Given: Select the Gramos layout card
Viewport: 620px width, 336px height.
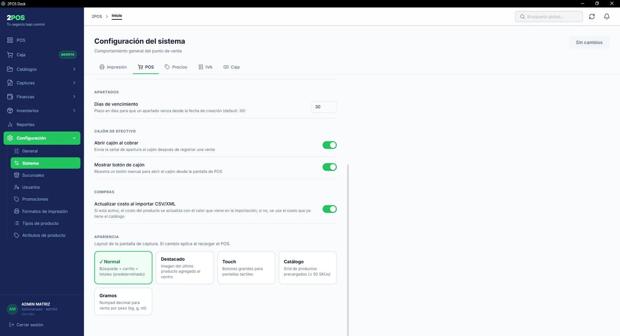Looking at the screenshot, I should [x=123, y=301].
